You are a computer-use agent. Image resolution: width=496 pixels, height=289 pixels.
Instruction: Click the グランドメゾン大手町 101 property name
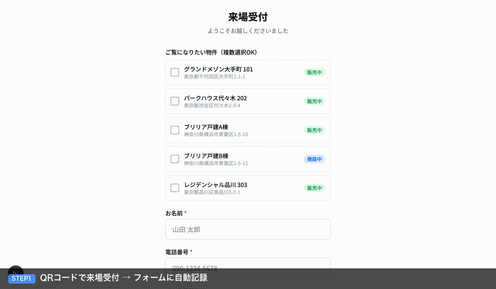[x=218, y=69]
